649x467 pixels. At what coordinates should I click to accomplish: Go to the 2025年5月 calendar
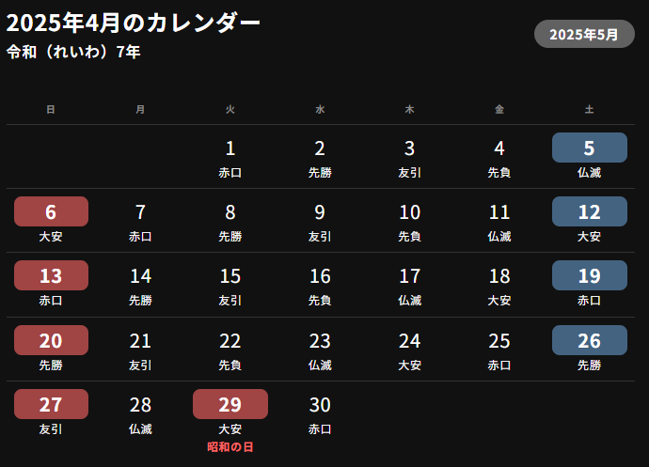tap(584, 34)
